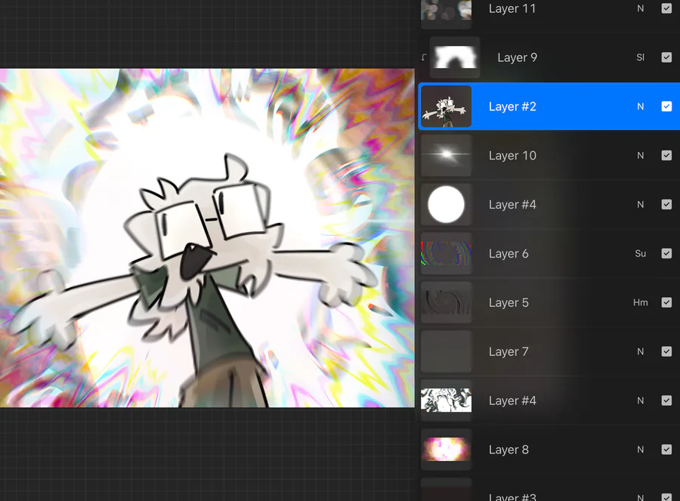Expand blend mode N for Layer 10

tap(641, 156)
